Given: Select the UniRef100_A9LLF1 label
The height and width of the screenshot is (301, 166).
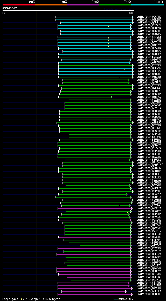Looking at the screenshot, I should pyautogui.click(x=149, y=291).
